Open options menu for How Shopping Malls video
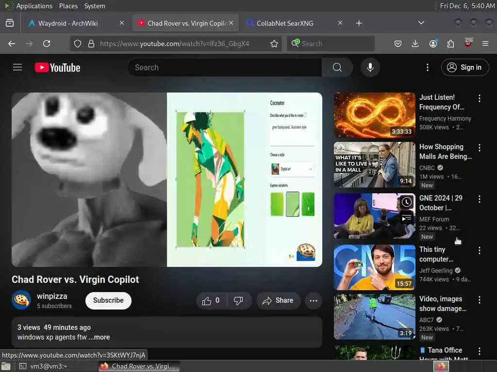The width and height of the screenshot is (497, 372). [479, 148]
